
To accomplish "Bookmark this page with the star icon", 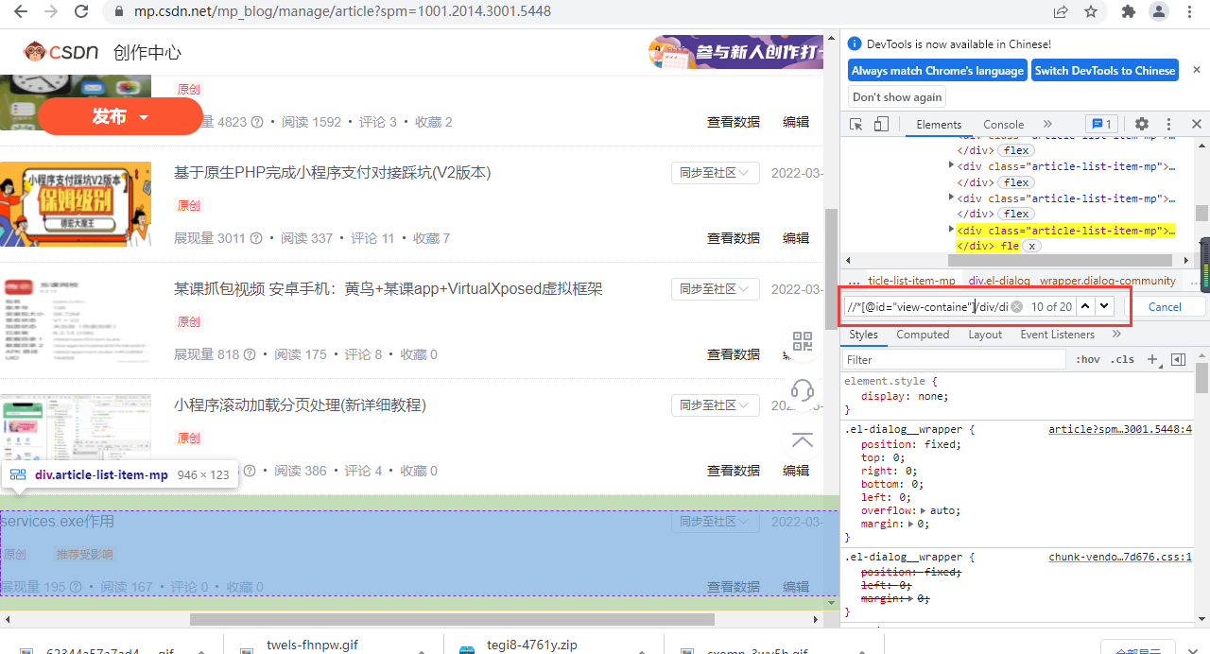I will coord(1091,11).
